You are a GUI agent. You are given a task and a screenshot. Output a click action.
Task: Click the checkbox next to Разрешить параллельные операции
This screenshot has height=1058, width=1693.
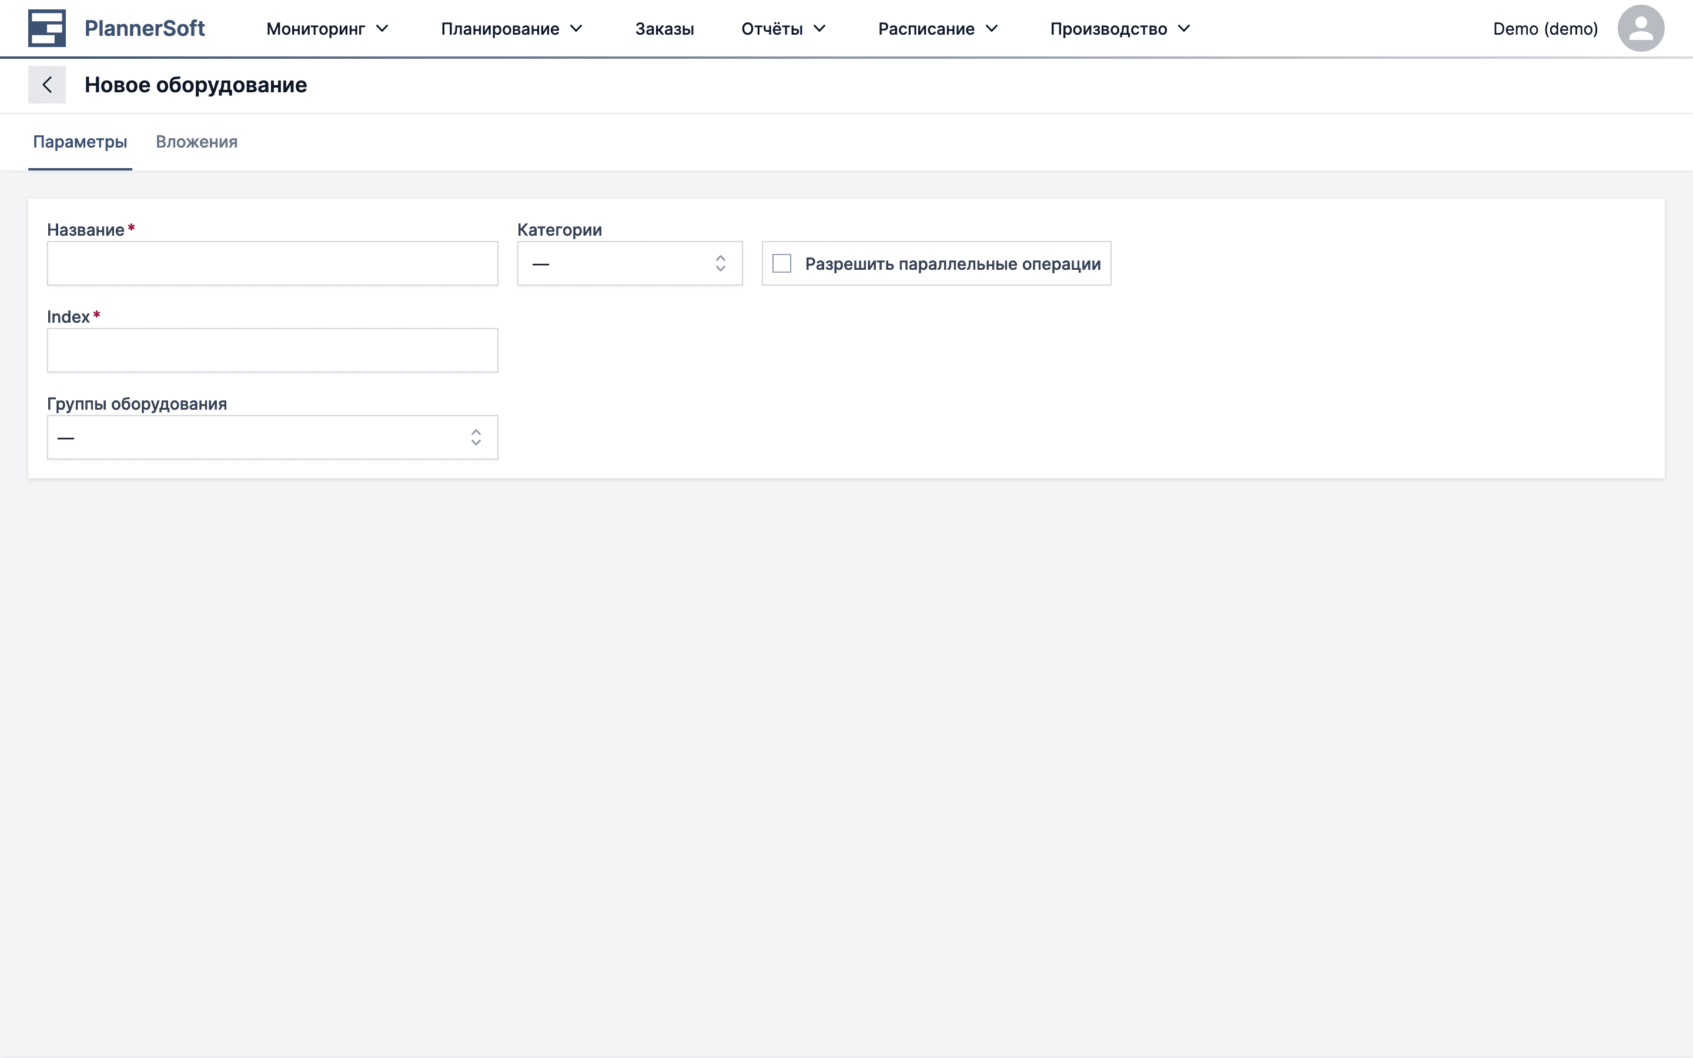pyautogui.click(x=781, y=263)
